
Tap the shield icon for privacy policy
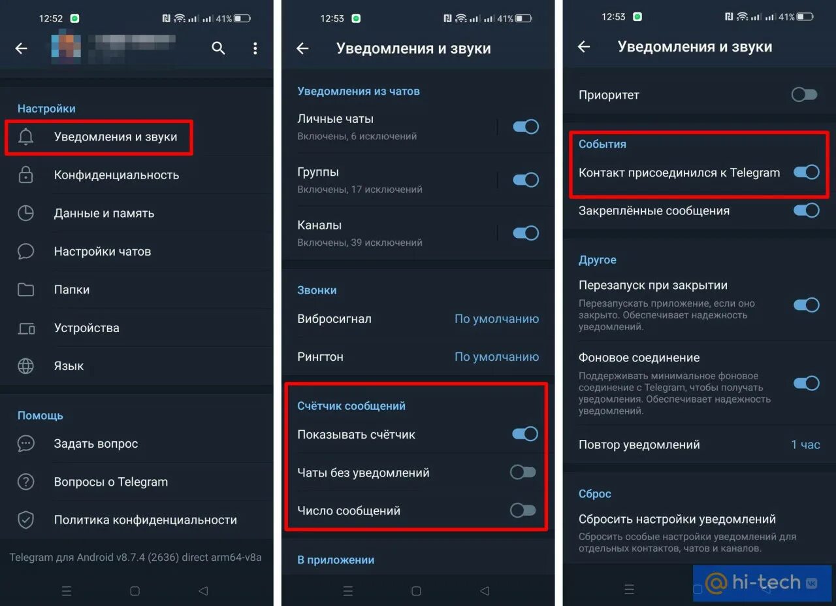click(x=25, y=520)
